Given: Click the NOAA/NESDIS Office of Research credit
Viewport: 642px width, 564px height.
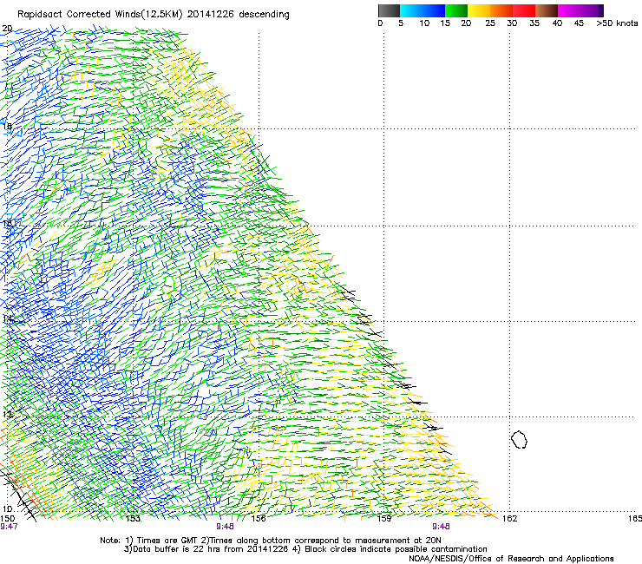Looking at the screenshot, I should [x=511, y=559].
